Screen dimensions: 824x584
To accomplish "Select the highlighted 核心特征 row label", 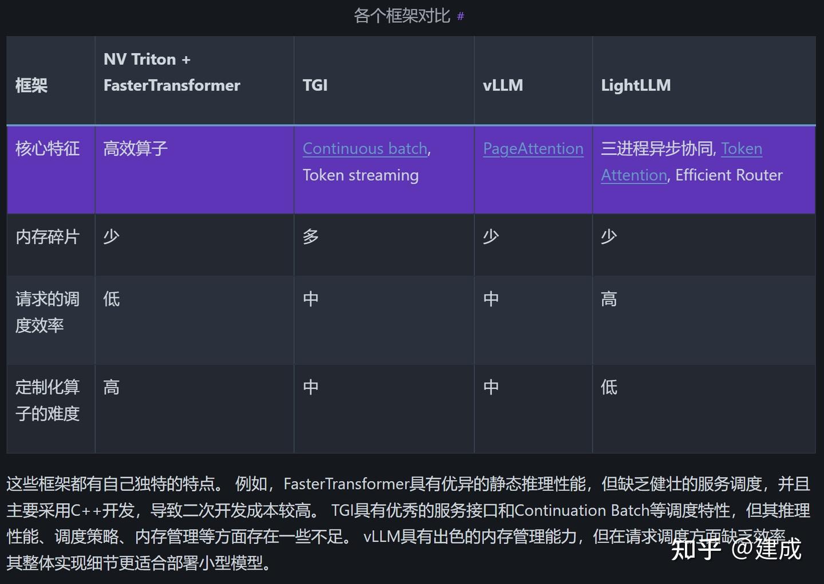I will 47,148.
